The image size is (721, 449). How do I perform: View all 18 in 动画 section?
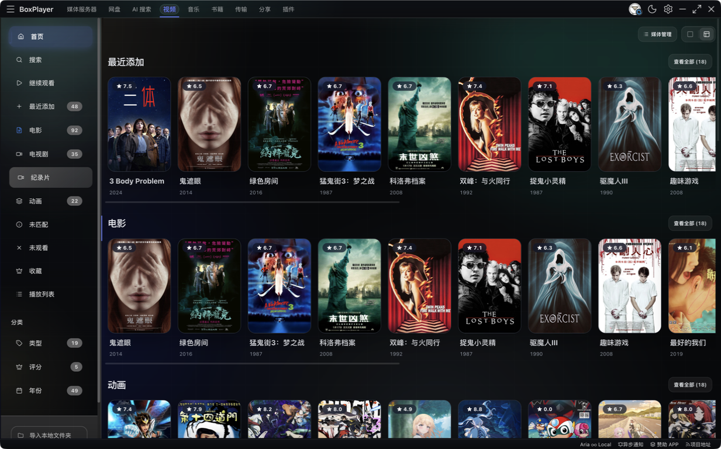[690, 385]
